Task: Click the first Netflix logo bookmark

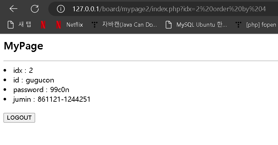Action: pos(43,25)
